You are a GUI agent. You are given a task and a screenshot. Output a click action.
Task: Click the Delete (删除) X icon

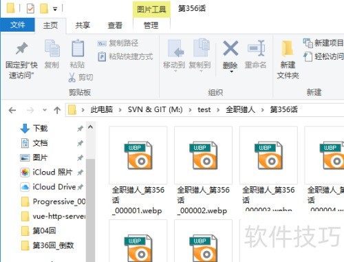(230, 48)
